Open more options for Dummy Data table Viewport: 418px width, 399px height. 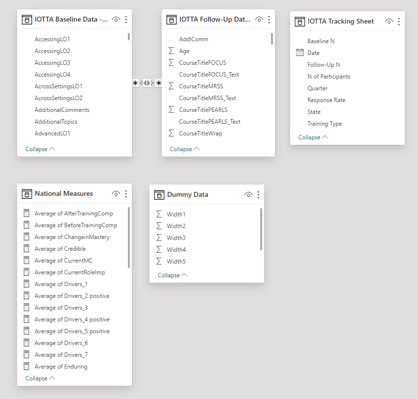tap(258, 195)
